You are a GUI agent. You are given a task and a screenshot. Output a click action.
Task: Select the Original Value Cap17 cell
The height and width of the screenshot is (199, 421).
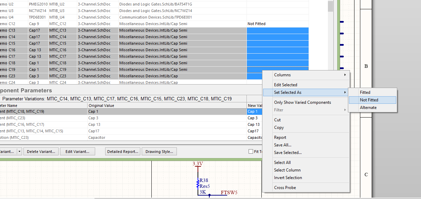click(x=167, y=131)
